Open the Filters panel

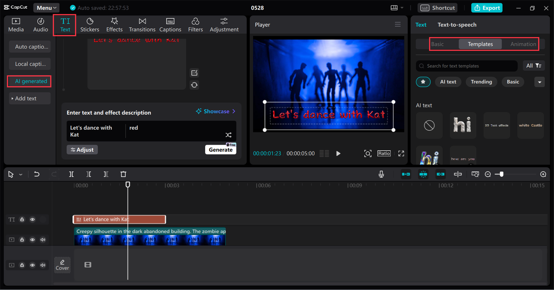(x=195, y=25)
